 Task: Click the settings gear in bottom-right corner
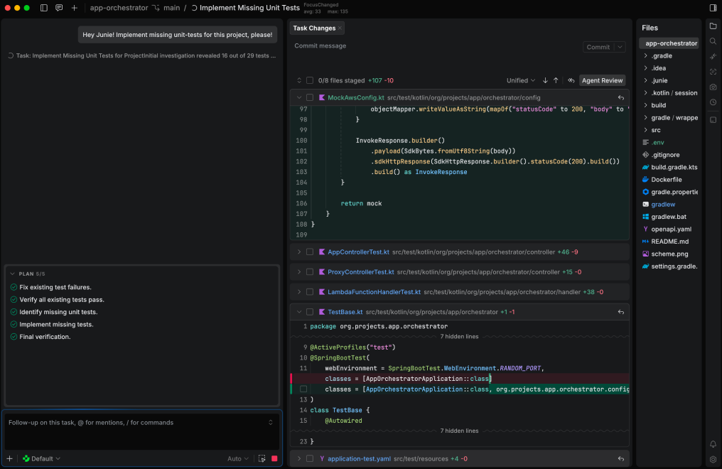(x=713, y=459)
